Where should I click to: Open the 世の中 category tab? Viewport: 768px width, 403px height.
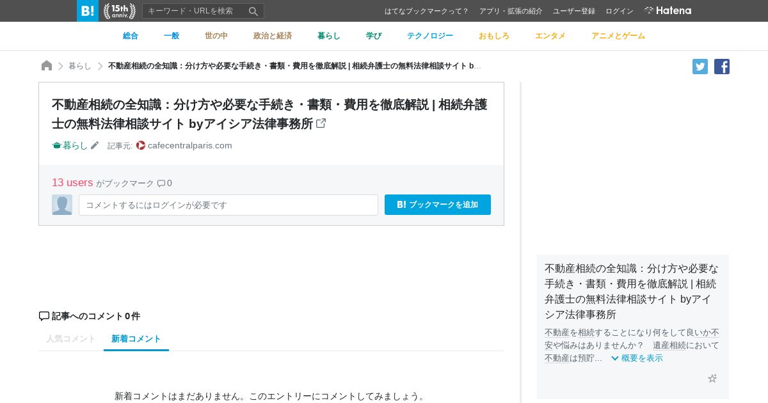click(x=216, y=36)
